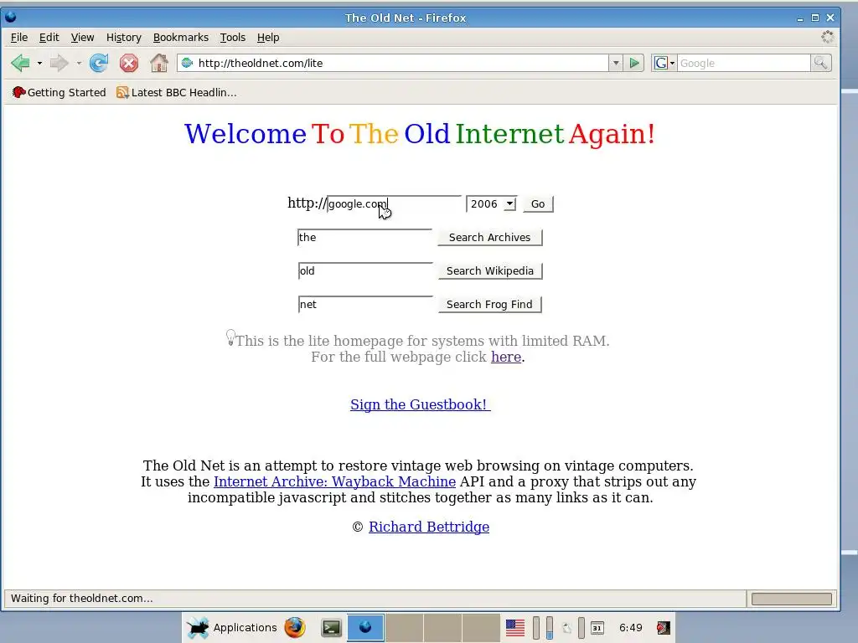Open the Latest BBC Headlines feed bookmark
The image size is (858, 643).
177,92
